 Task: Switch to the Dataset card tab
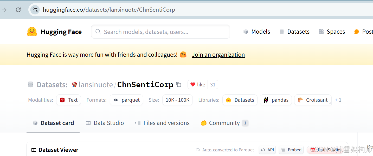pyautogui.click(x=53, y=123)
